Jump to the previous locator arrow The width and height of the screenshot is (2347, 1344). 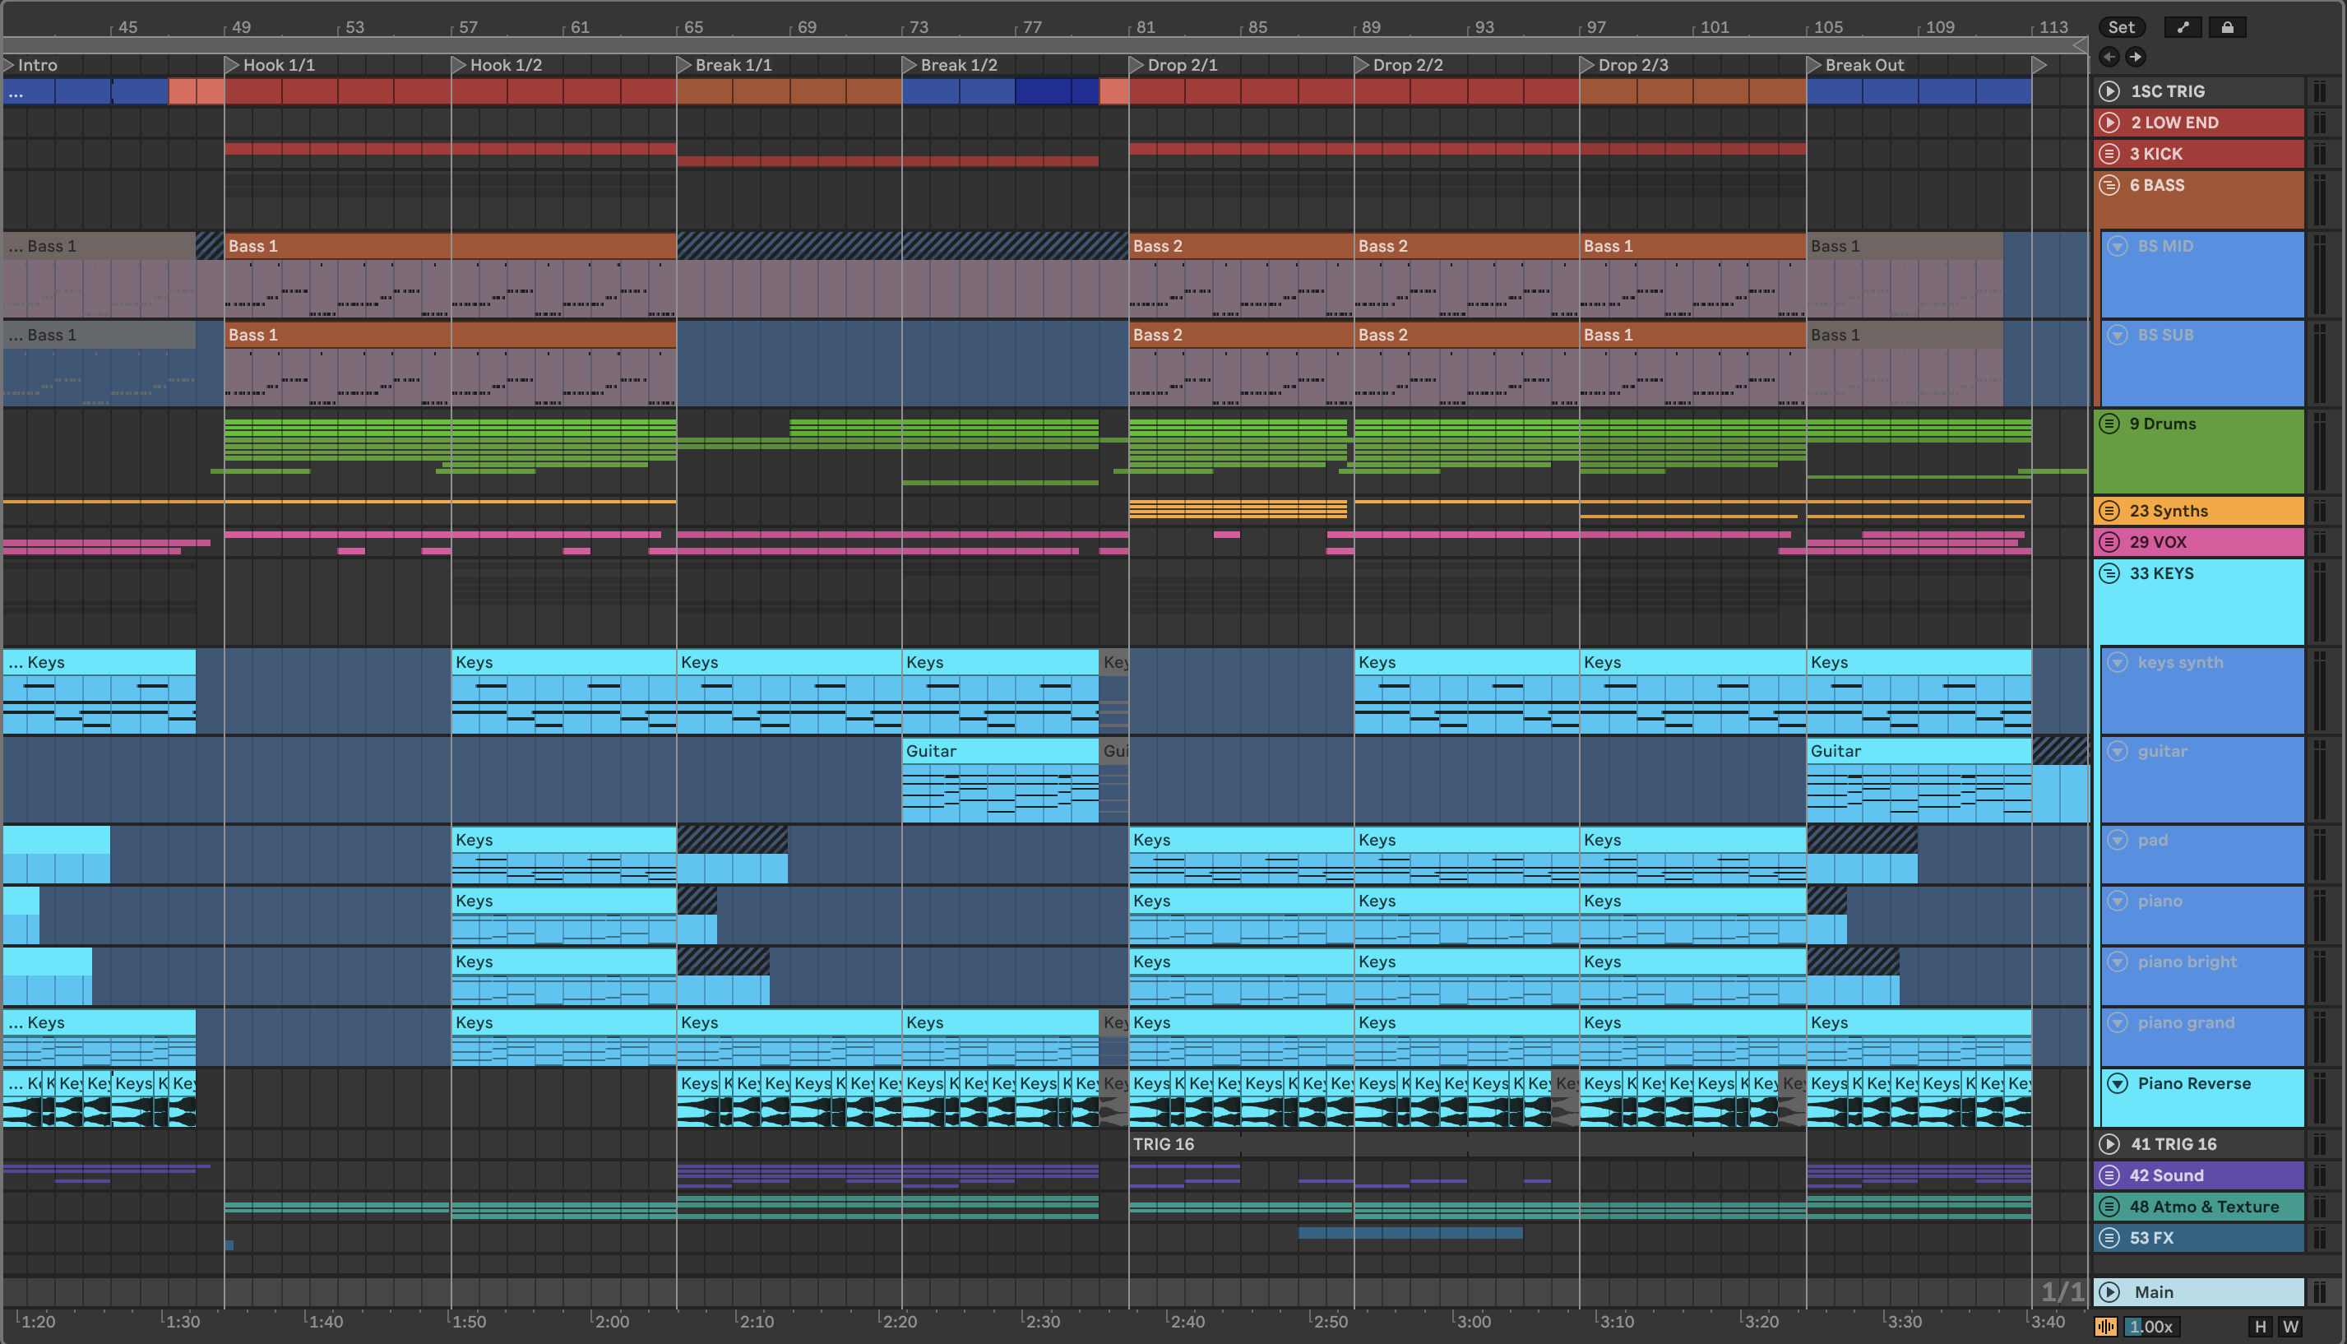pyautogui.click(x=2109, y=58)
